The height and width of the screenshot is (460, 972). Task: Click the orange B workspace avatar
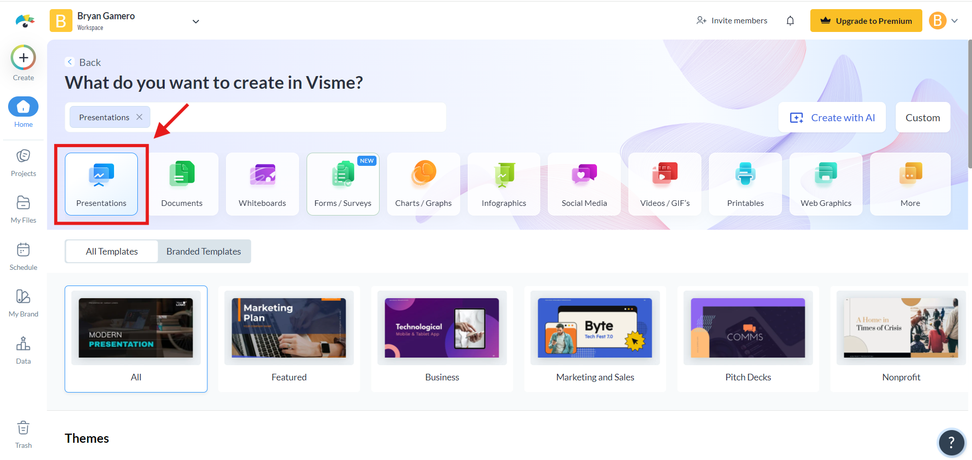click(x=61, y=21)
